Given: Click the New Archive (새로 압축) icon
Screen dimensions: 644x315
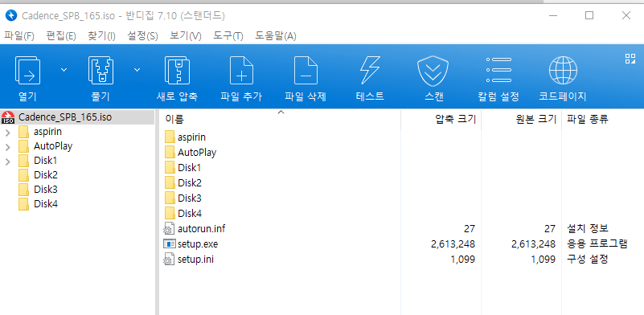Looking at the screenshot, I should click(x=177, y=70).
